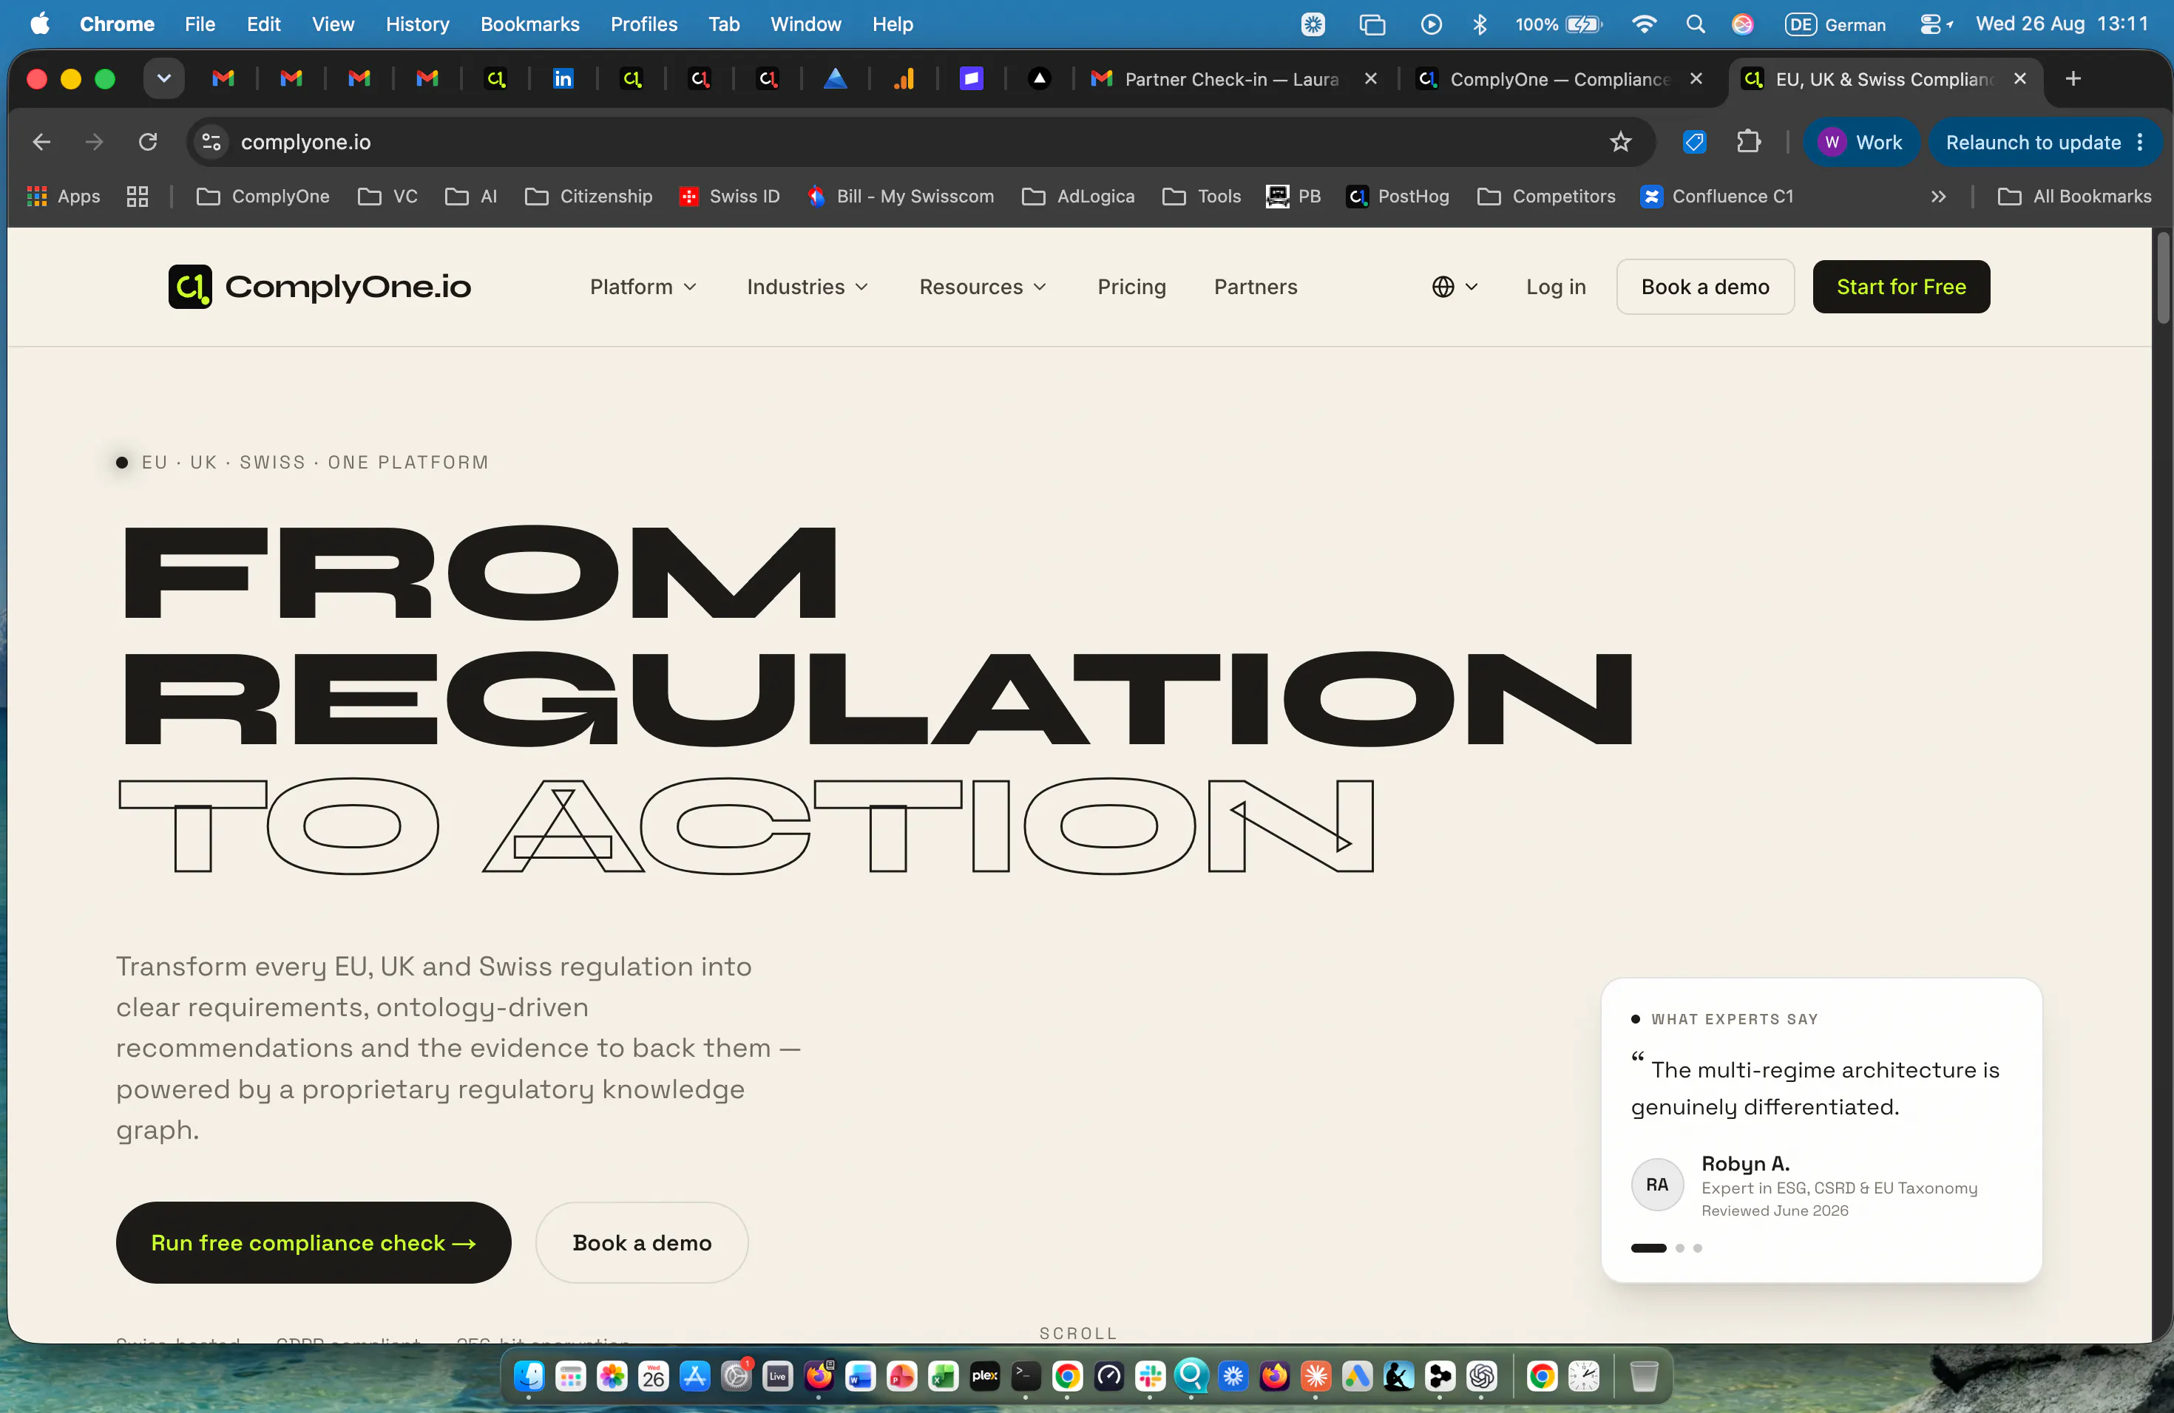Open Bluetooth status in the menu bar

pyautogui.click(x=1480, y=24)
